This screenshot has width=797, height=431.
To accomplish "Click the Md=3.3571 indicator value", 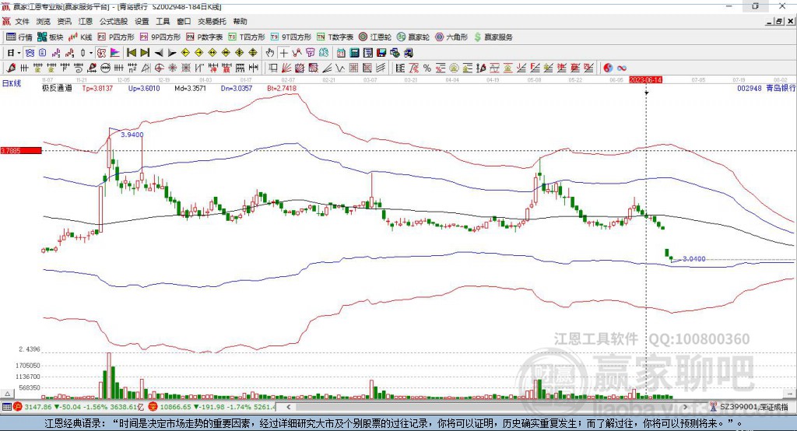I will point(190,88).
